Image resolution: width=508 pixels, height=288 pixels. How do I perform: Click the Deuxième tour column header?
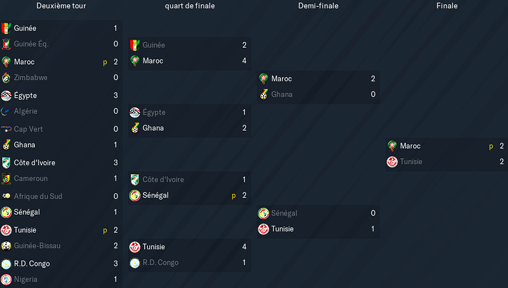click(x=61, y=6)
